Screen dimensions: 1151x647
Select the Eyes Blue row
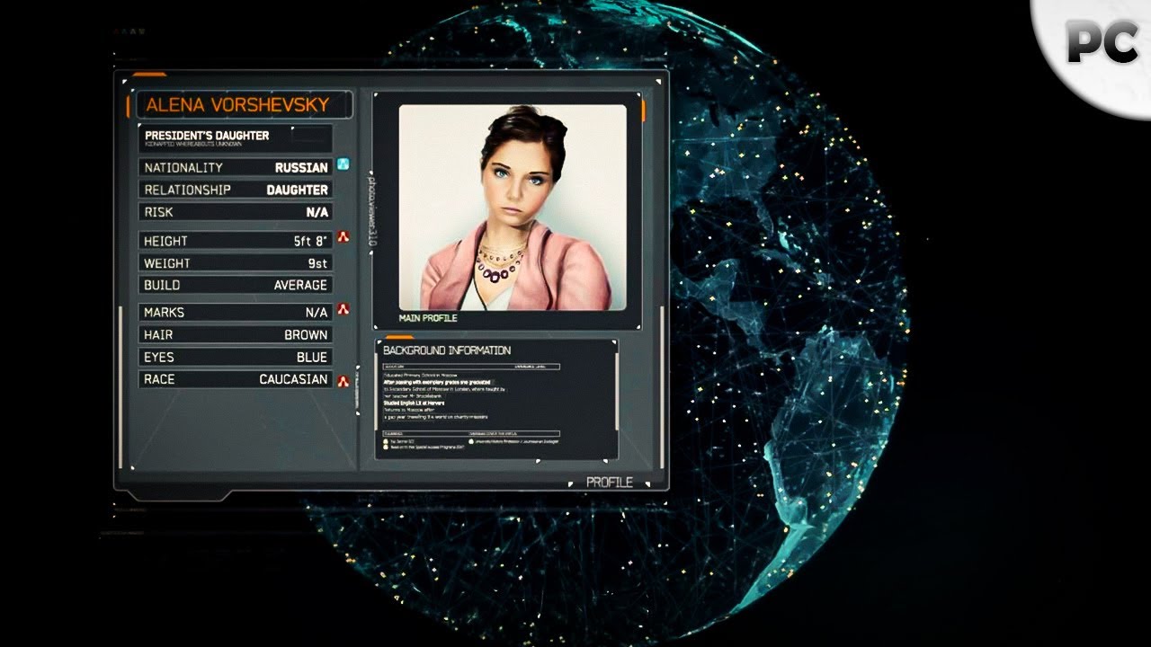236,357
